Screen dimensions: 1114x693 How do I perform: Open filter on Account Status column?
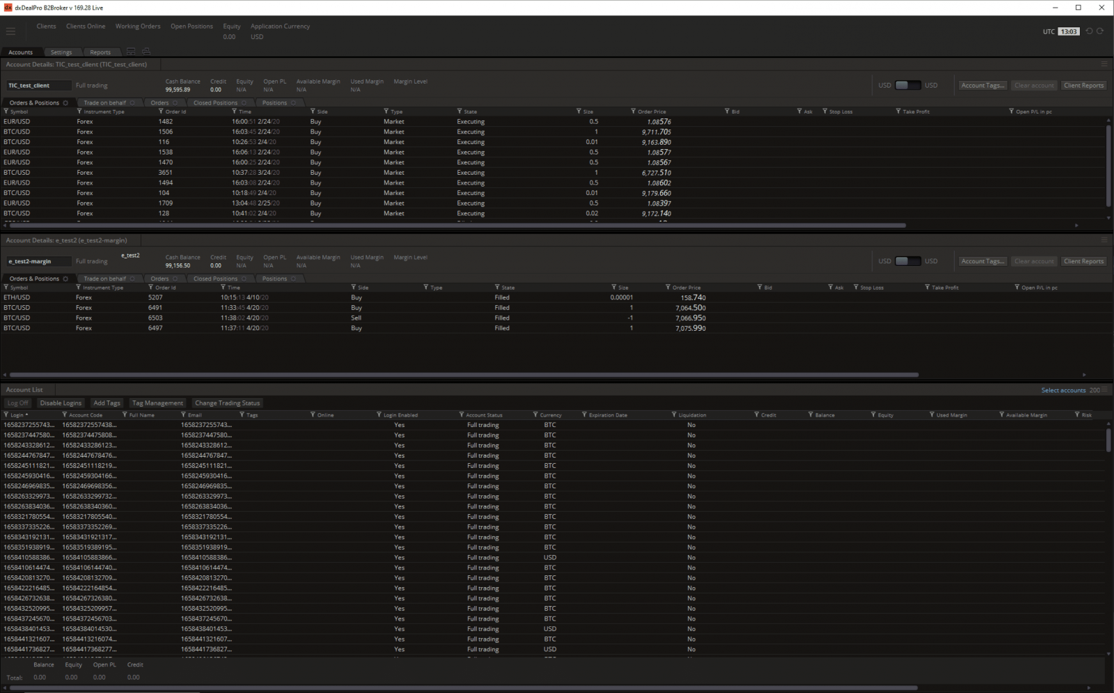click(x=462, y=415)
